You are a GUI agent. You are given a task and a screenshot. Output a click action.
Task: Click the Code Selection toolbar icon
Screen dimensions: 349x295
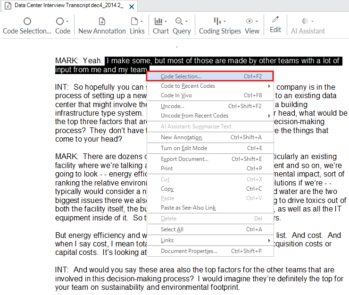point(27,21)
